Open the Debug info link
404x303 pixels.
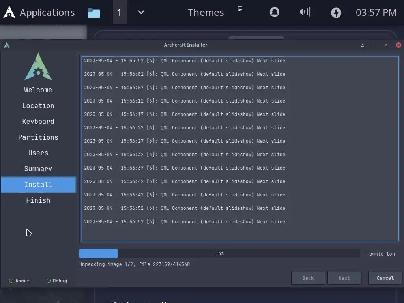point(57,281)
